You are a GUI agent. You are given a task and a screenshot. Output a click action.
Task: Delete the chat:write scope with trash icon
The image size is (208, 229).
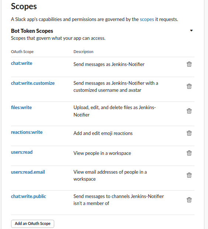[x=189, y=64]
